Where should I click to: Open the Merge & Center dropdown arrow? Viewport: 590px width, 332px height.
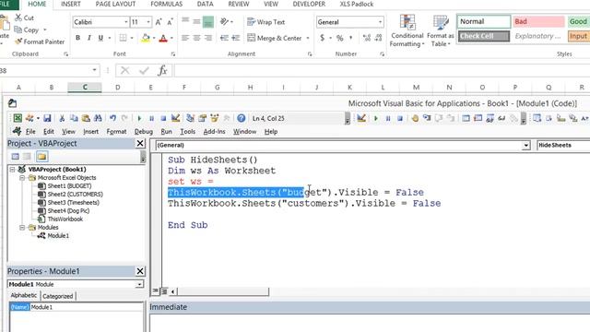pos(308,38)
